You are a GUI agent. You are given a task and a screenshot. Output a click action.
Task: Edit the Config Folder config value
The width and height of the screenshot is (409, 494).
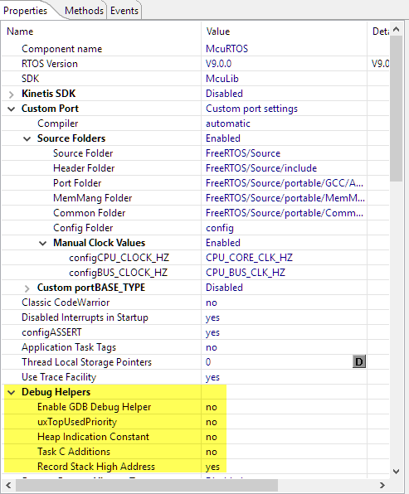tap(220, 228)
